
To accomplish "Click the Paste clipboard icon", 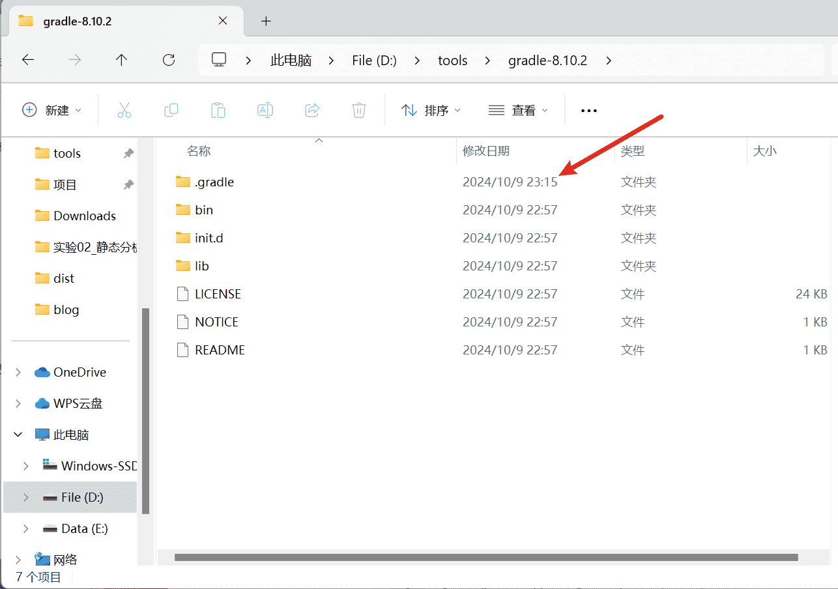I will tap(218, 110).
